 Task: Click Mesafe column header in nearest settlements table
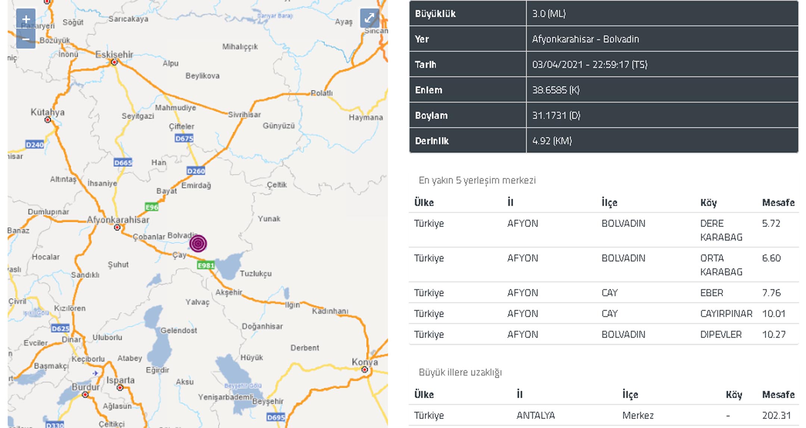click(x=778, y=203)
